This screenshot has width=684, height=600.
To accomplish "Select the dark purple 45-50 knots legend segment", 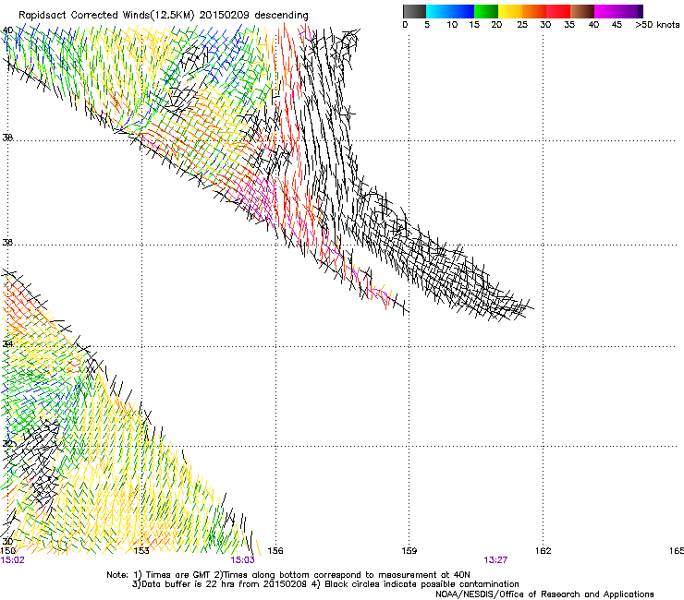I will [x=630, y=11].
